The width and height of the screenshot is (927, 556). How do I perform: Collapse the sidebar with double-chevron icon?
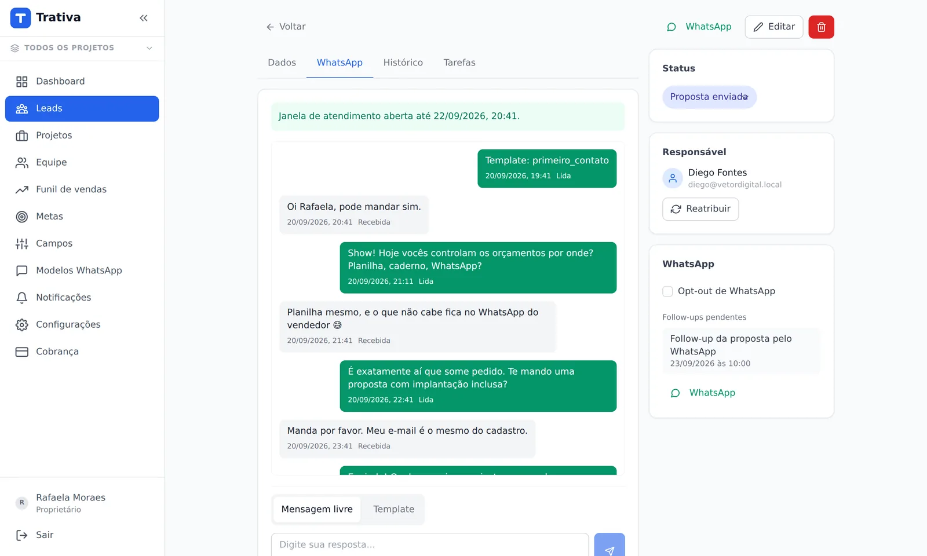tap(144, 18)
